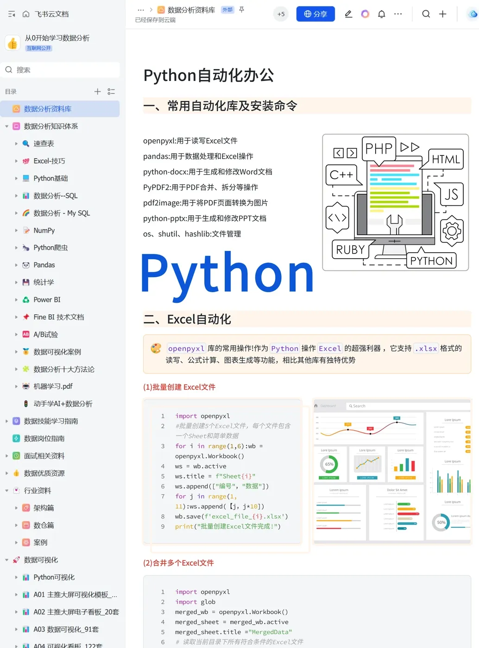Viewport: 479px width, 648px height.
Task: Collapse the 数据分析知识体系 tree node
Action: click(6, 126)
